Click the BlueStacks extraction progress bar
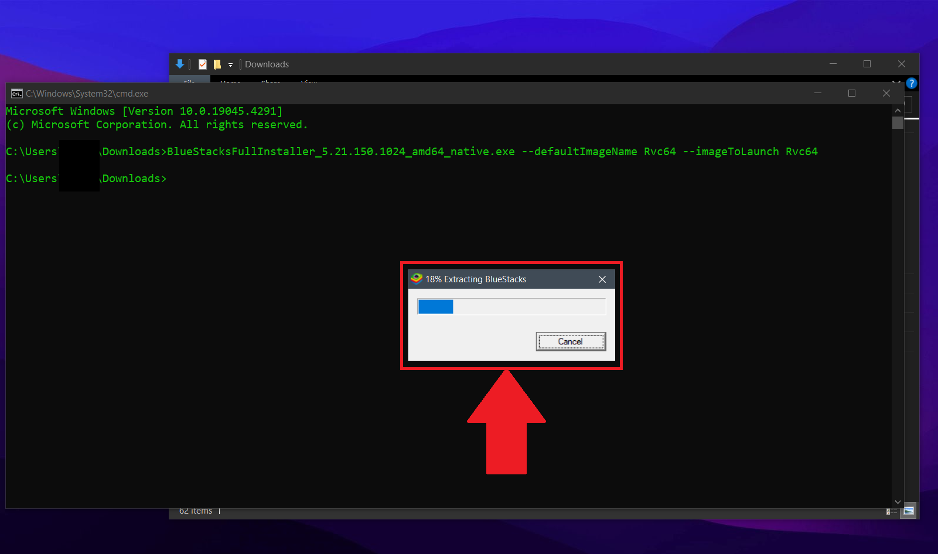 (511, 306)
